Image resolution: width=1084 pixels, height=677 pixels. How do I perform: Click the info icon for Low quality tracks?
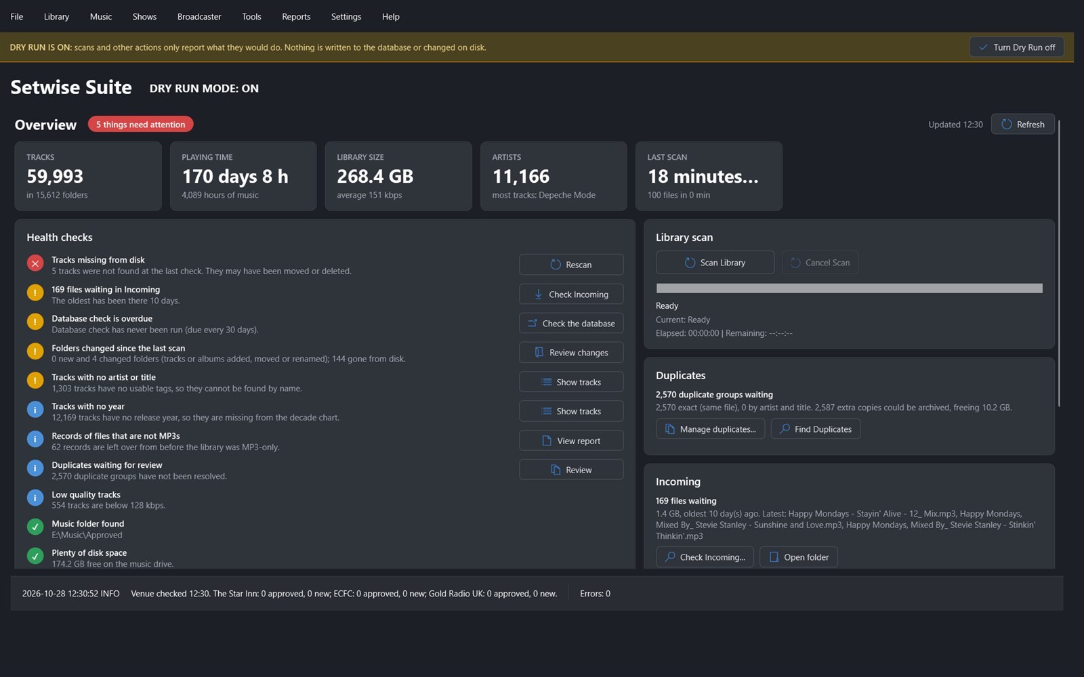pyautogui.click(x=35, y=498)
